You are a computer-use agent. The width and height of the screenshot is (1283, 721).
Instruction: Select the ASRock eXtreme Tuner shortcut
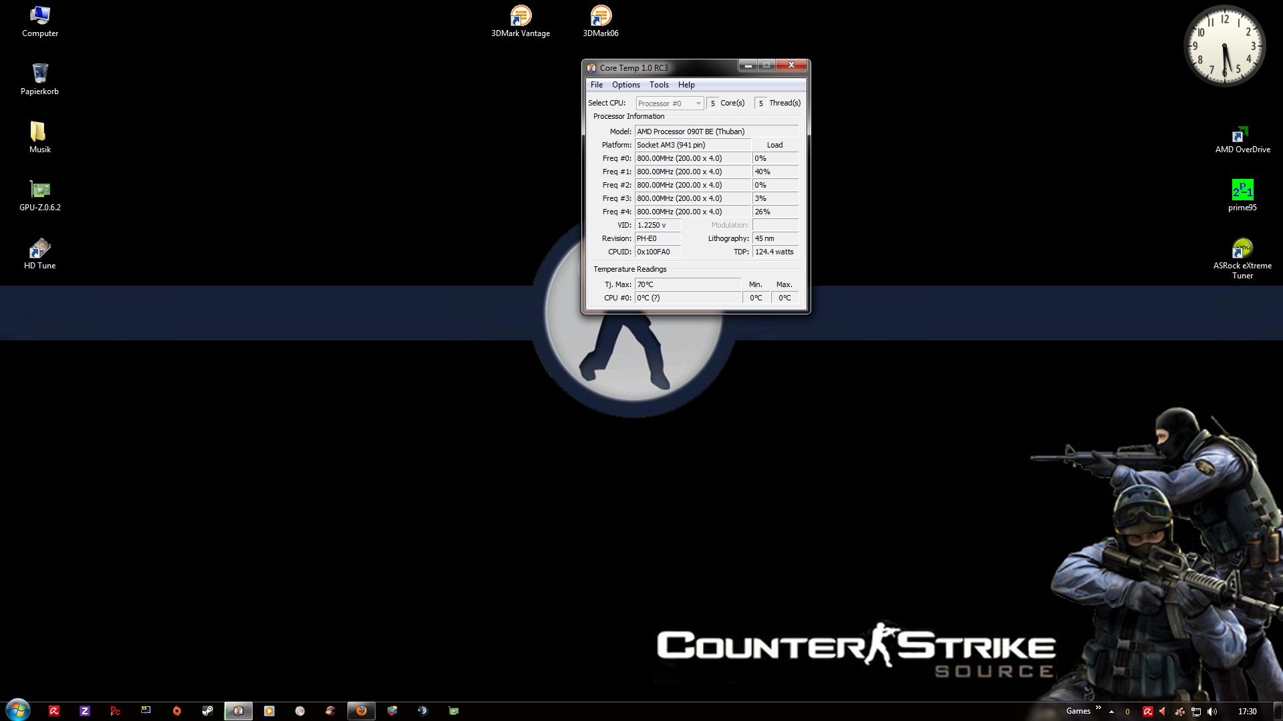(1242, 259)
